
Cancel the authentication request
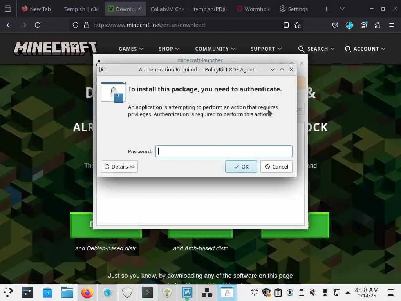pyautogui.click(x=276, y=167)
